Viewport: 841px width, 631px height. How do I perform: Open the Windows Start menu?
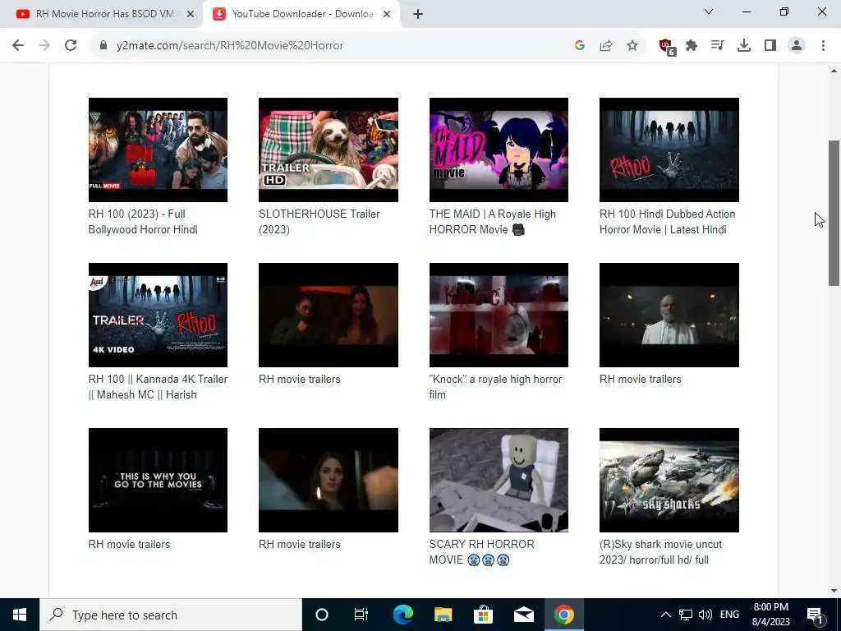click(20, 615)
